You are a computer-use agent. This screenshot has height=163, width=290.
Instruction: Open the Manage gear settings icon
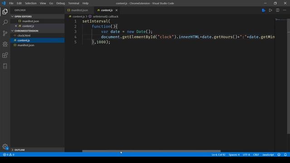(x=5, y=147)
